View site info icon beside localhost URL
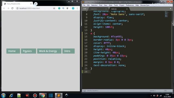The image size is (174, 98). 17,8
